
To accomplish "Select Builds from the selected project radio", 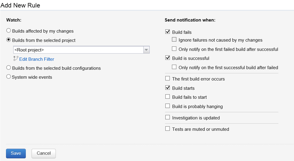I will click(8, 40).
